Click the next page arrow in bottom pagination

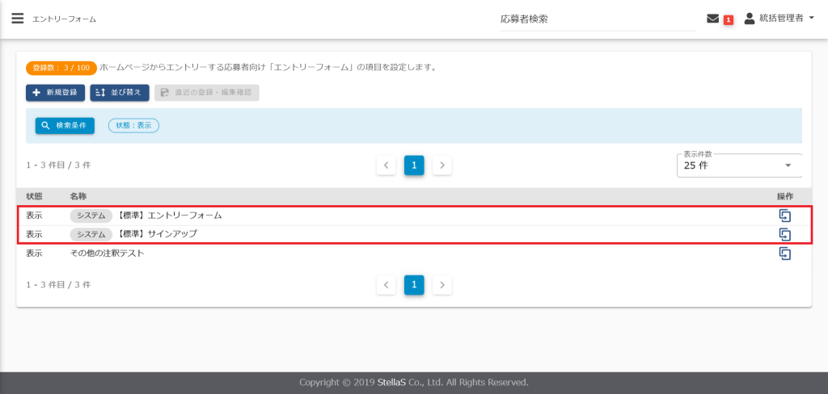pos(441,285)
